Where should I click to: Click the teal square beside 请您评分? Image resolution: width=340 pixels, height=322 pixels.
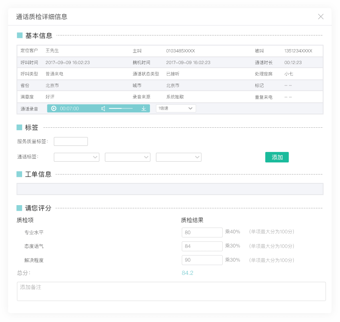[x=19, y=208]
